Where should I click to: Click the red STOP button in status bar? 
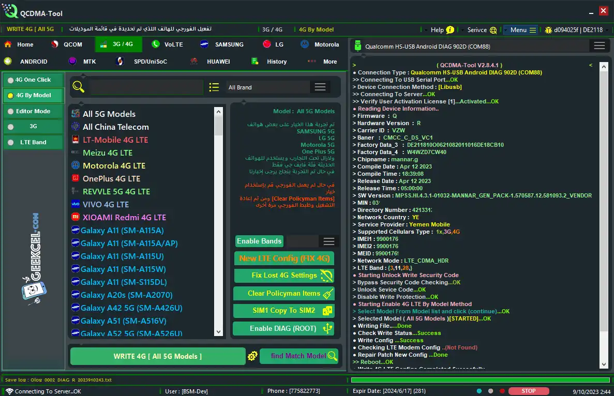pos(528,391)
